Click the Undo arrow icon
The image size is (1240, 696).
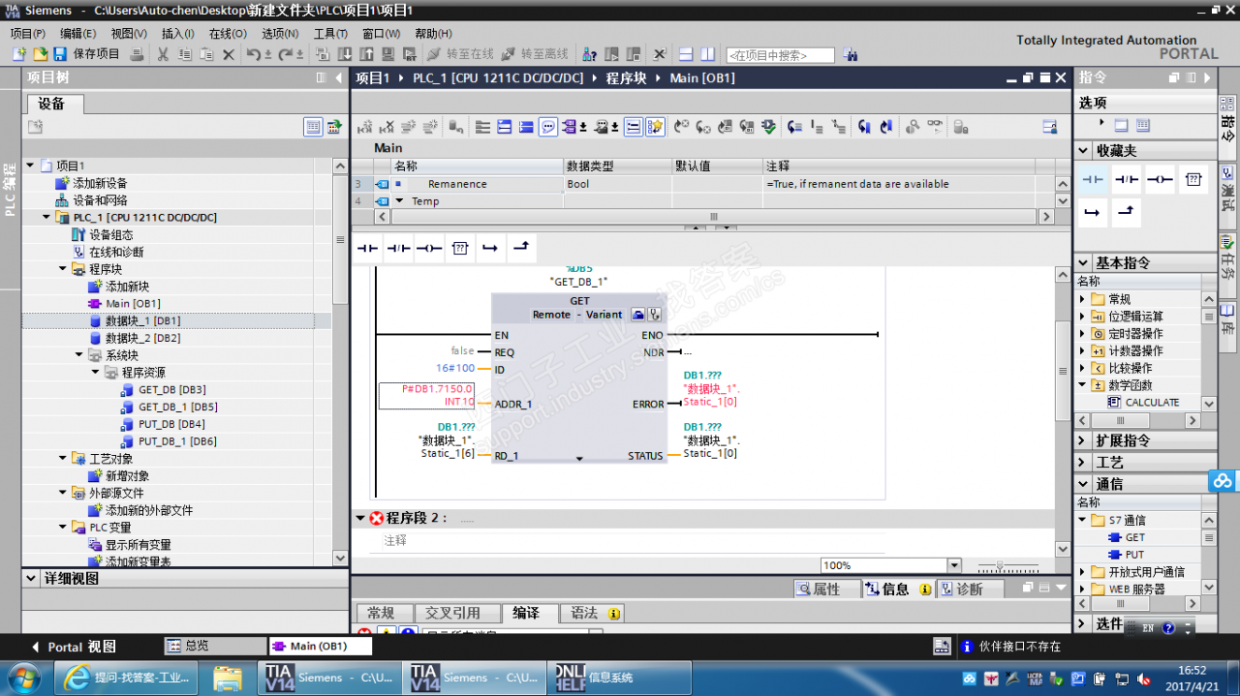[x=253, y=54]
